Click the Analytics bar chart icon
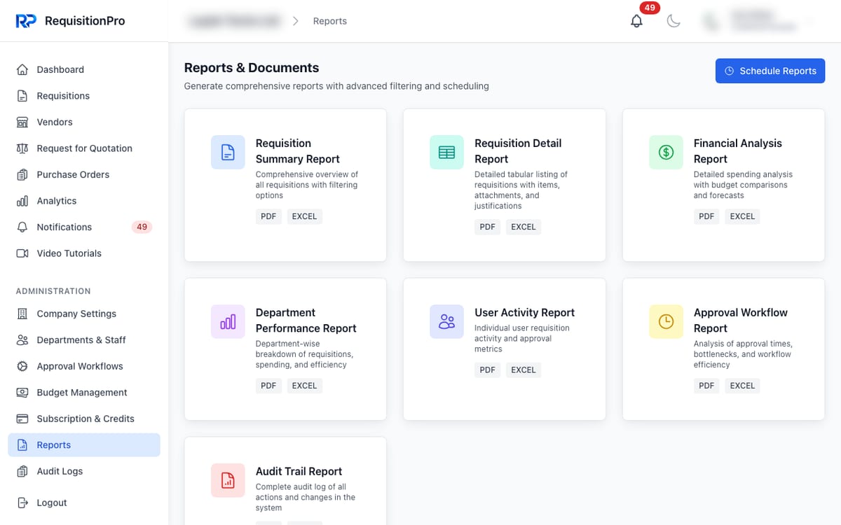The width and height of the screenshot is (841, 525). click(x=22, y=201)
